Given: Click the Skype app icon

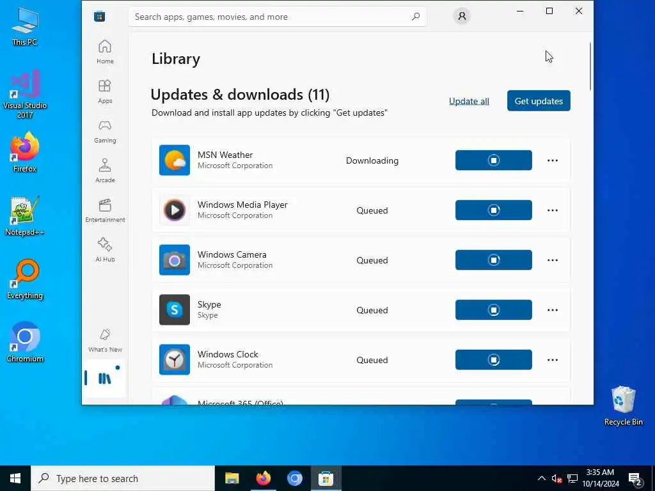Looking at the screenshot, I should [174, 310].
